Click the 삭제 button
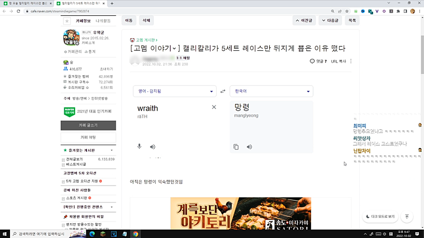 pyautogui.click(x=146, y=21)
